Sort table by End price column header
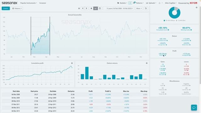Image resolution: width=201 pixels, height=113 pixels. click(x=71, y=91)
